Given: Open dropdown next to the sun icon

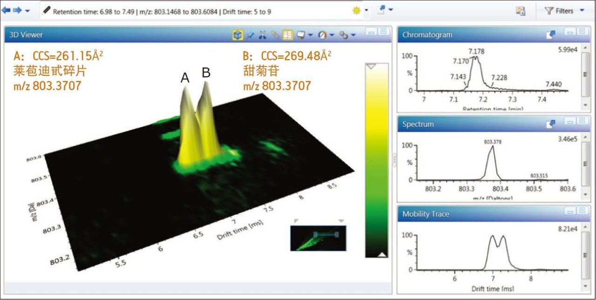Looking at the screenshot, I should pos(366,10).
